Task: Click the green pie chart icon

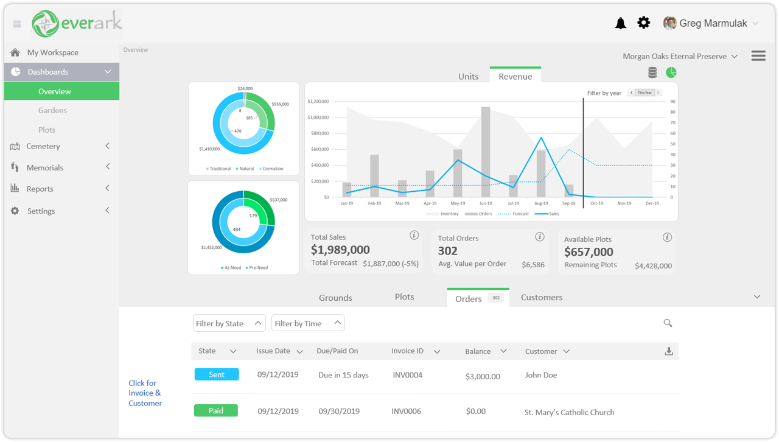Action: [x=671, y=73]
